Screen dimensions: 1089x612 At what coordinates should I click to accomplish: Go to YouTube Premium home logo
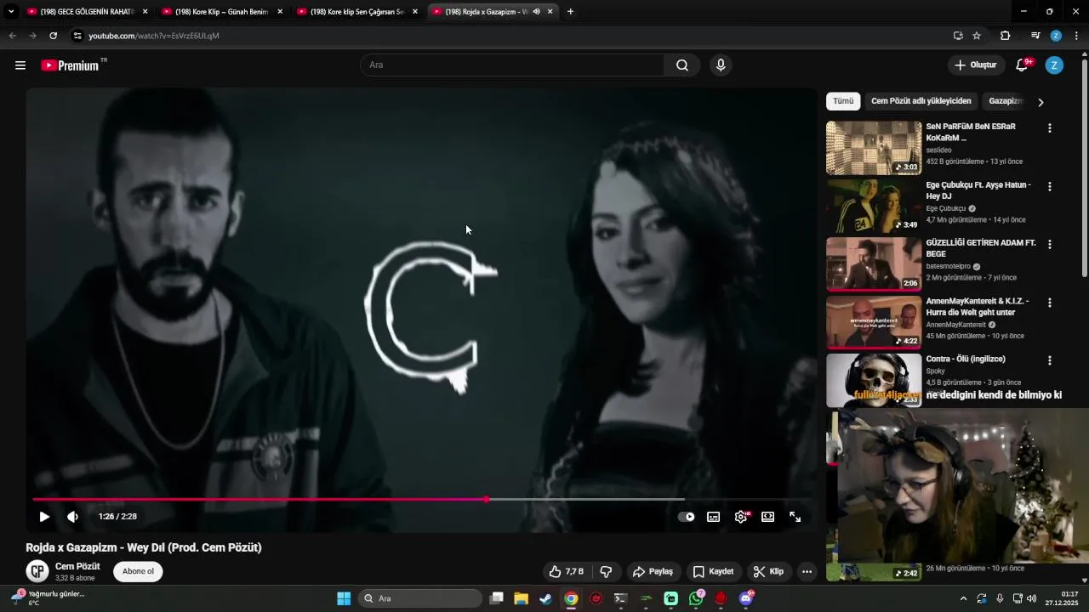pos(70,65)
